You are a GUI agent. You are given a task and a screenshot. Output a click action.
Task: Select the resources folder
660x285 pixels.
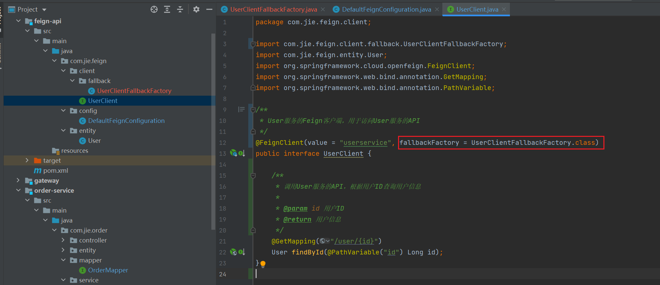(75, 150)
